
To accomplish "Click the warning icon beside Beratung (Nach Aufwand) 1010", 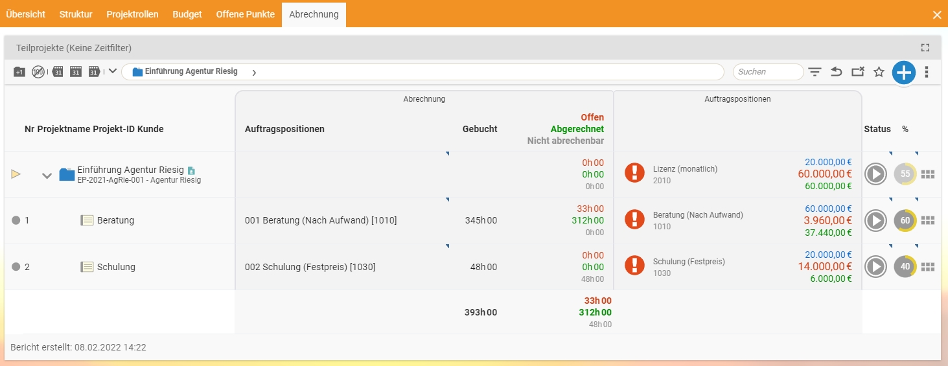I will coord(635,220).
